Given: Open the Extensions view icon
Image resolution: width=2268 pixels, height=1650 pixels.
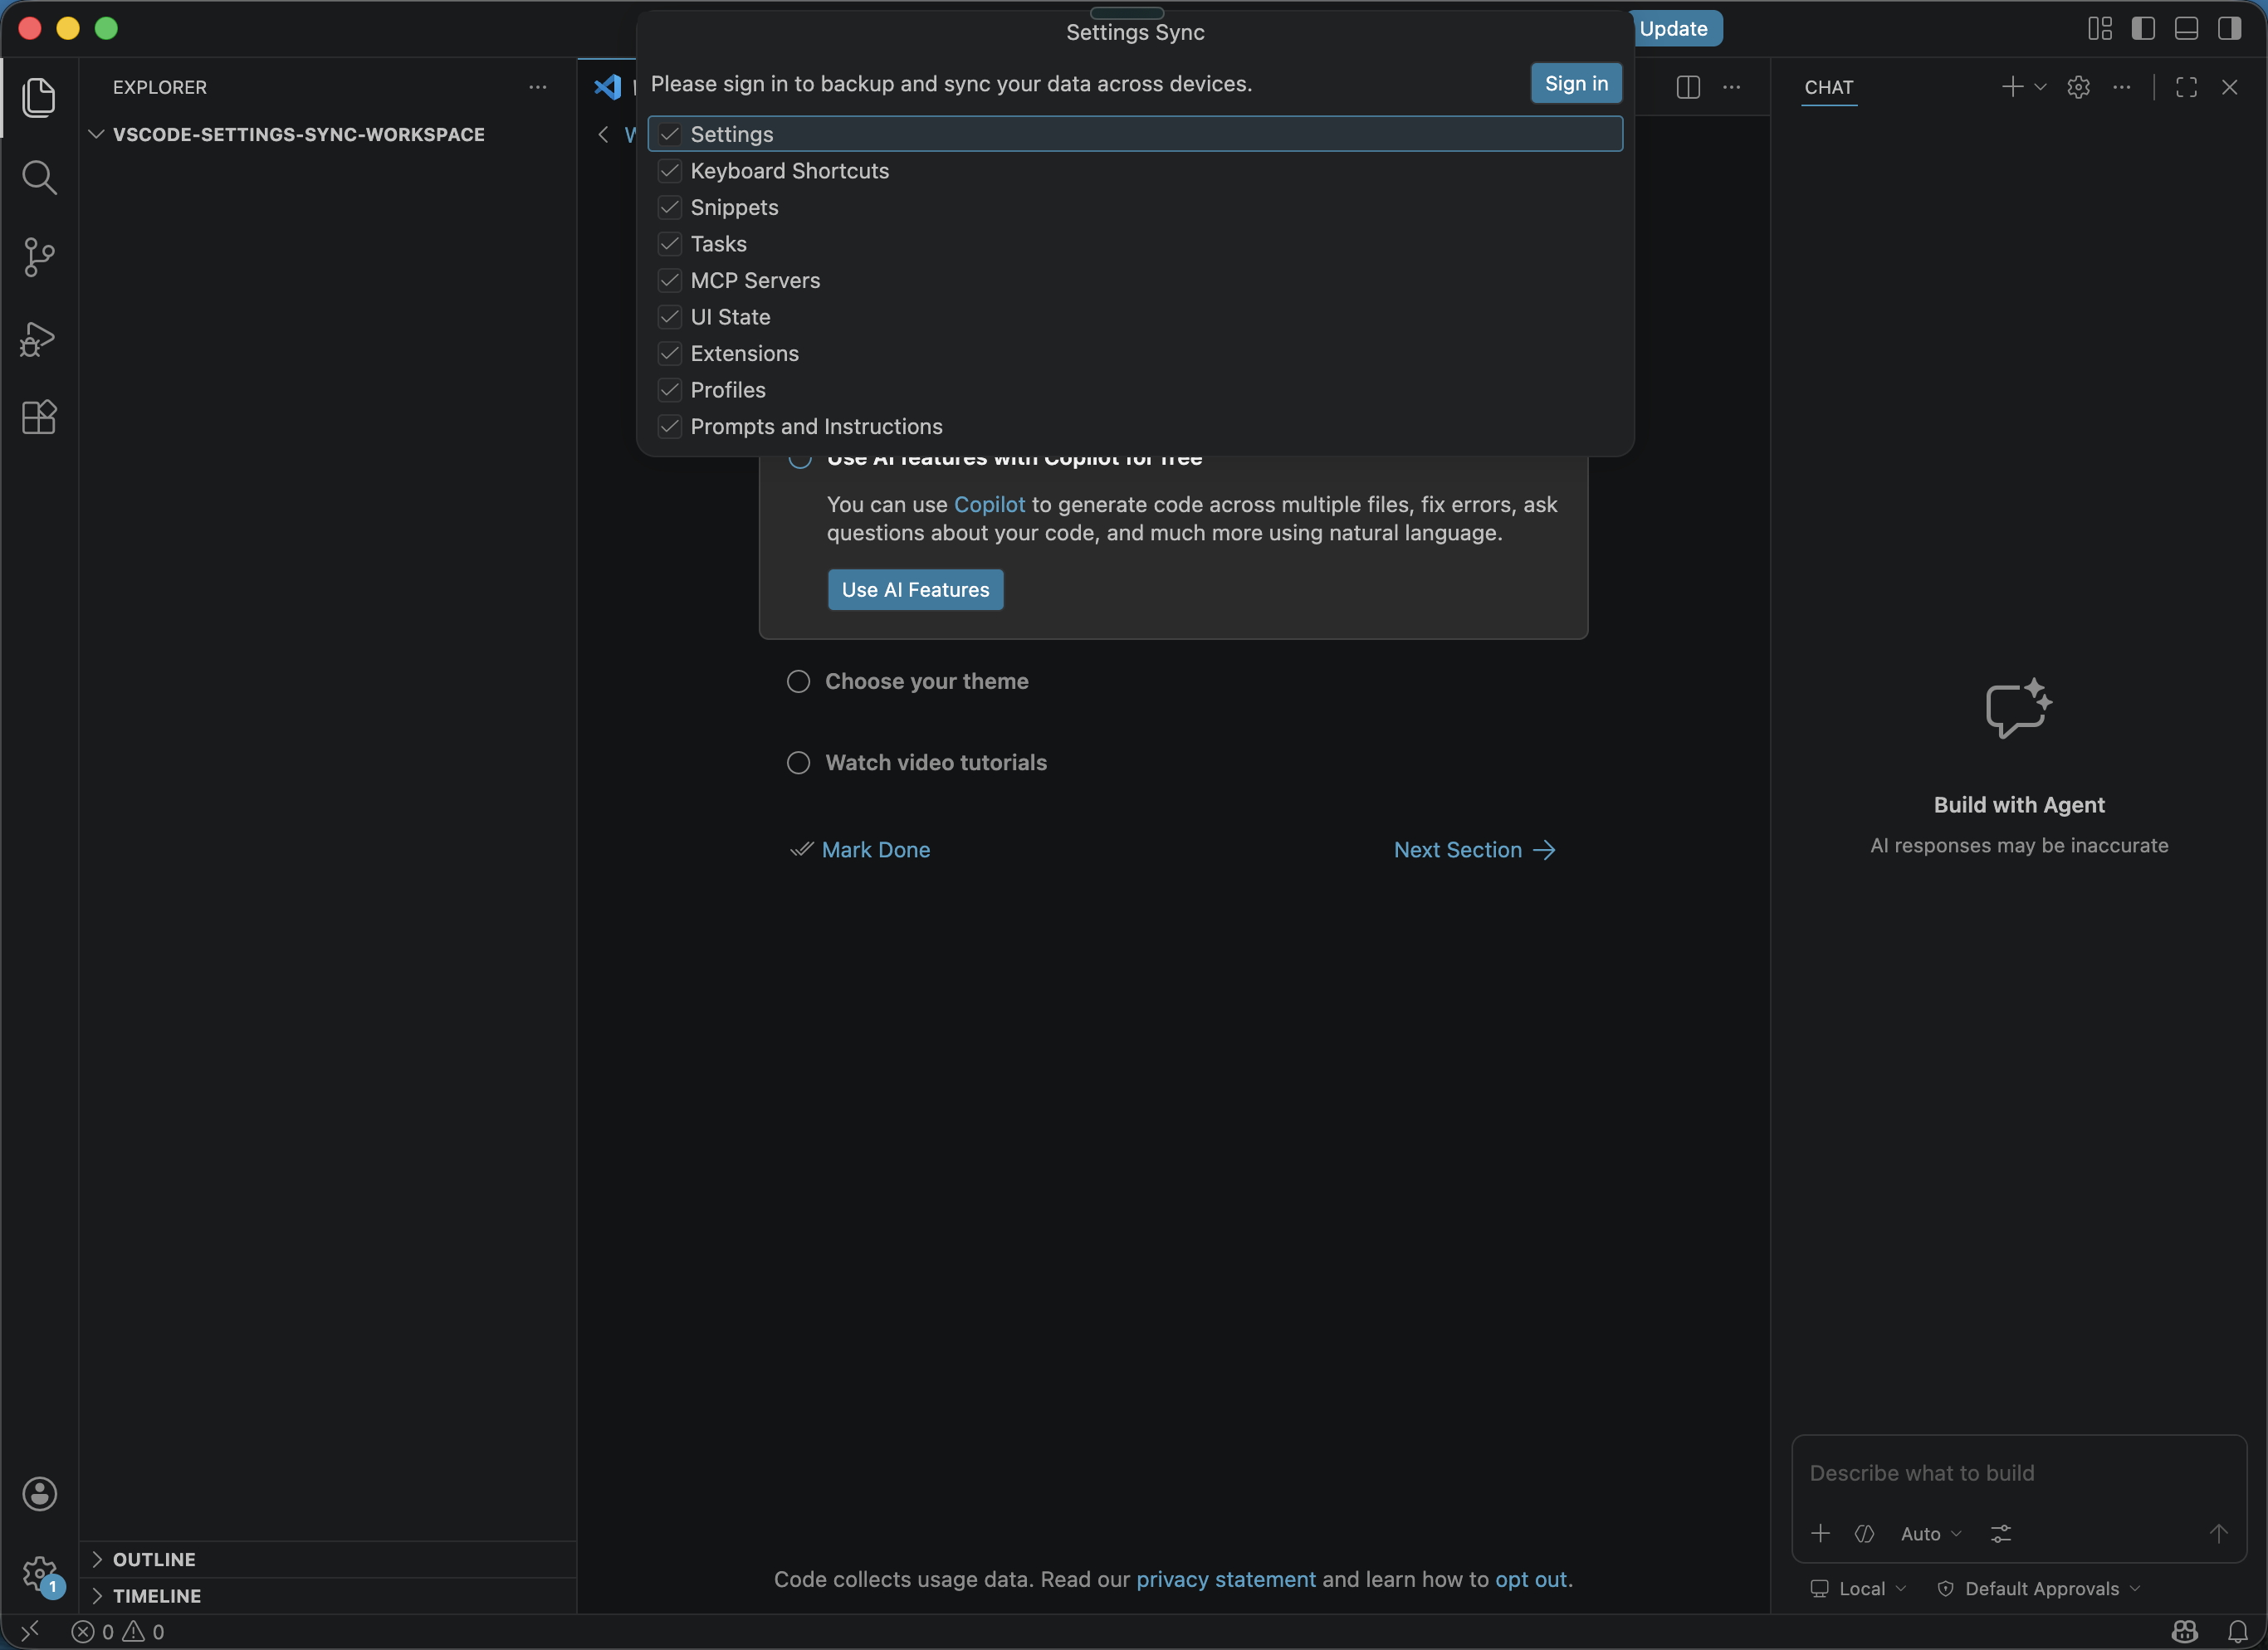Looking at the screenshot, I should click(39, 416).
